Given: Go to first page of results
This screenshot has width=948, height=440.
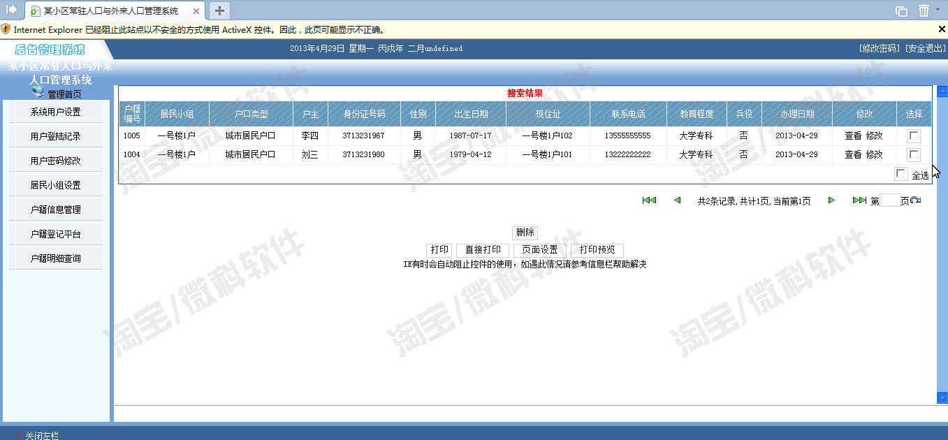Looking at the screenshot, I should [649, 200].
